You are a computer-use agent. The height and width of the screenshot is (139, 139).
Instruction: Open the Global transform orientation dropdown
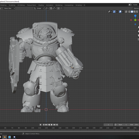coord(39,8)
